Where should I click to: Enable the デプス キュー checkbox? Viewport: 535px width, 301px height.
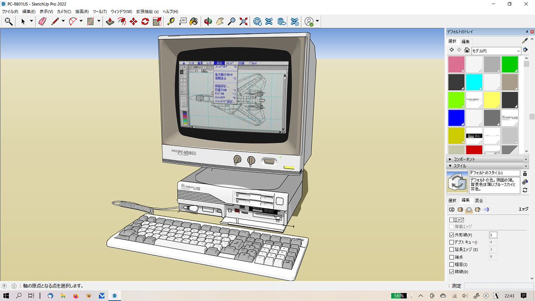pos(452,242)
